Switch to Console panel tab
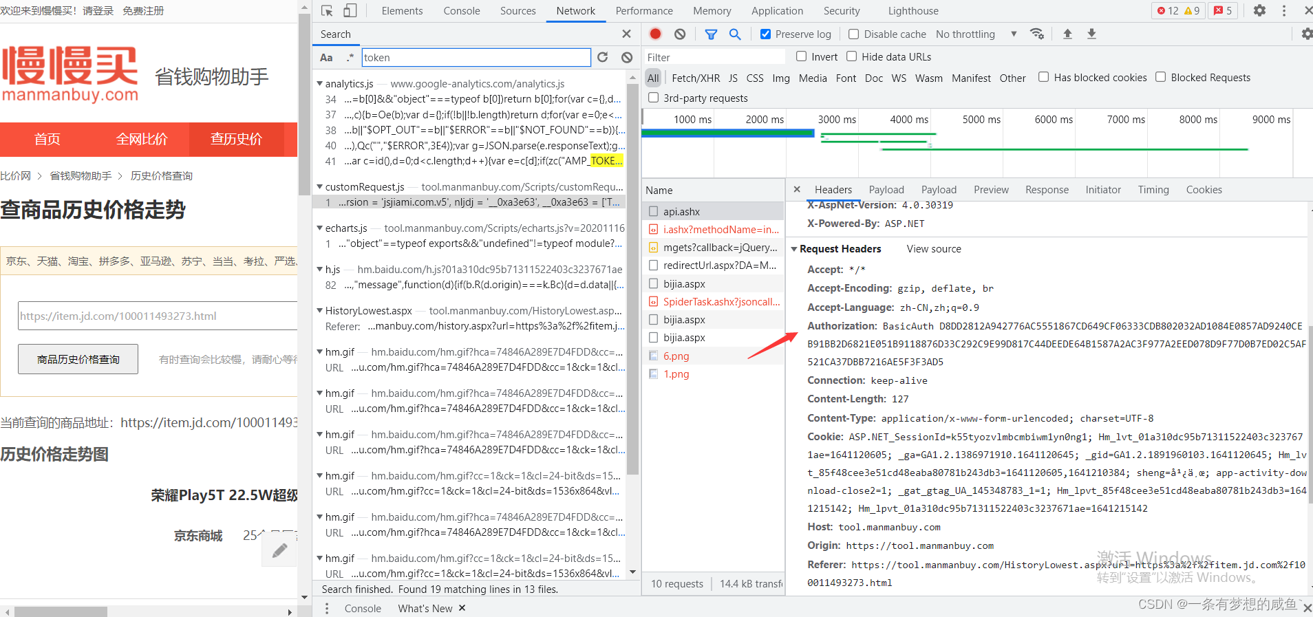Image resolution: width=1313 pixels, height=617 pixels. coord(462,11)
